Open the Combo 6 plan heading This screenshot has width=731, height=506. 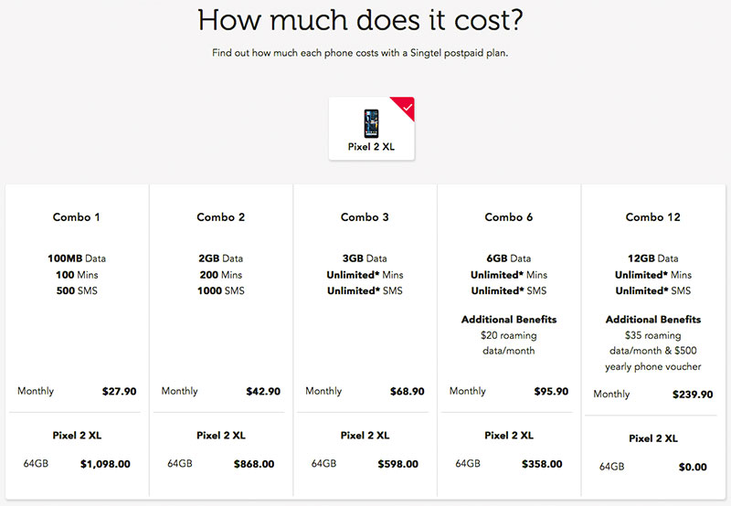point(509,217)
